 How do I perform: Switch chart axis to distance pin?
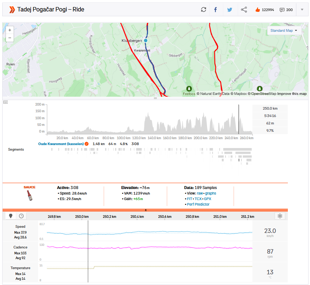[11, 216]
